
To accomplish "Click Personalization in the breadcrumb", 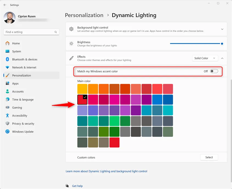I will [84, 15].
